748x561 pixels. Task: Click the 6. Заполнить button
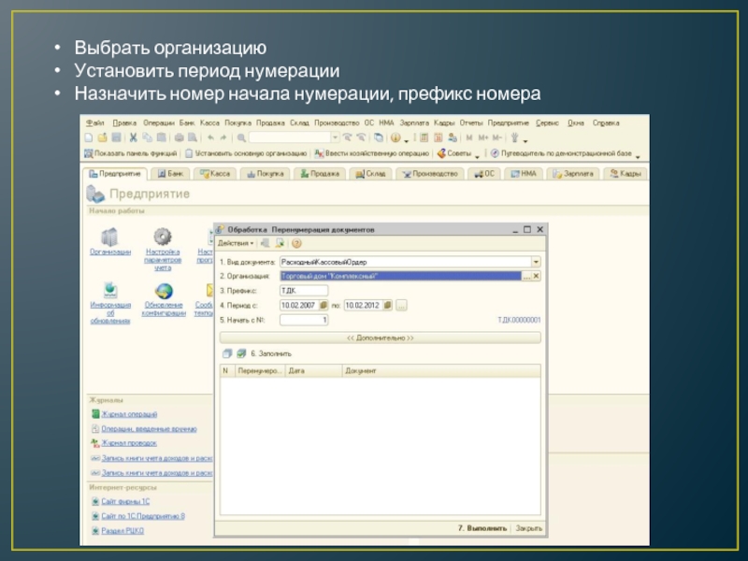(x=271, y=353)
